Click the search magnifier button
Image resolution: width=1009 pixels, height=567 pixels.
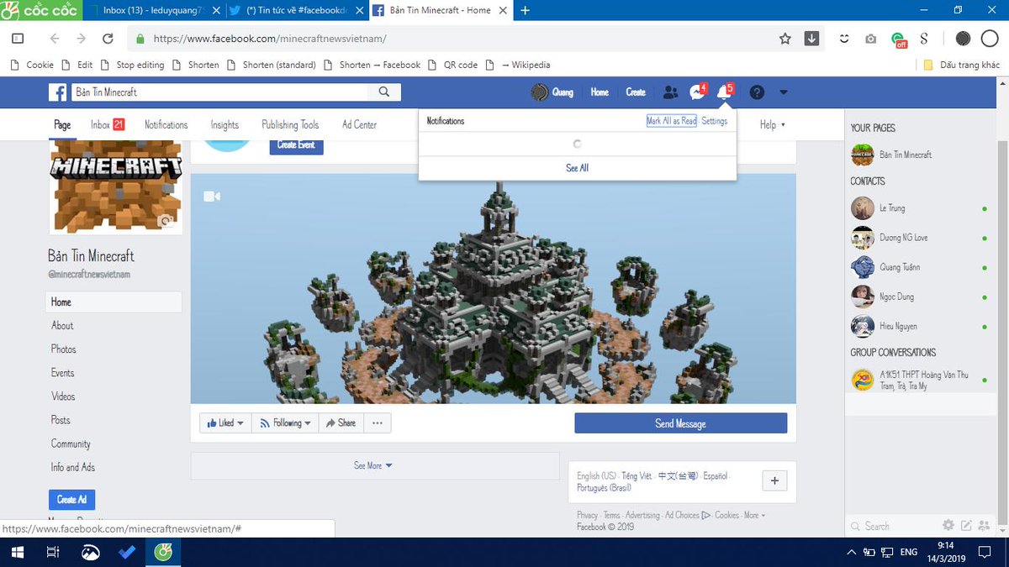384,92
